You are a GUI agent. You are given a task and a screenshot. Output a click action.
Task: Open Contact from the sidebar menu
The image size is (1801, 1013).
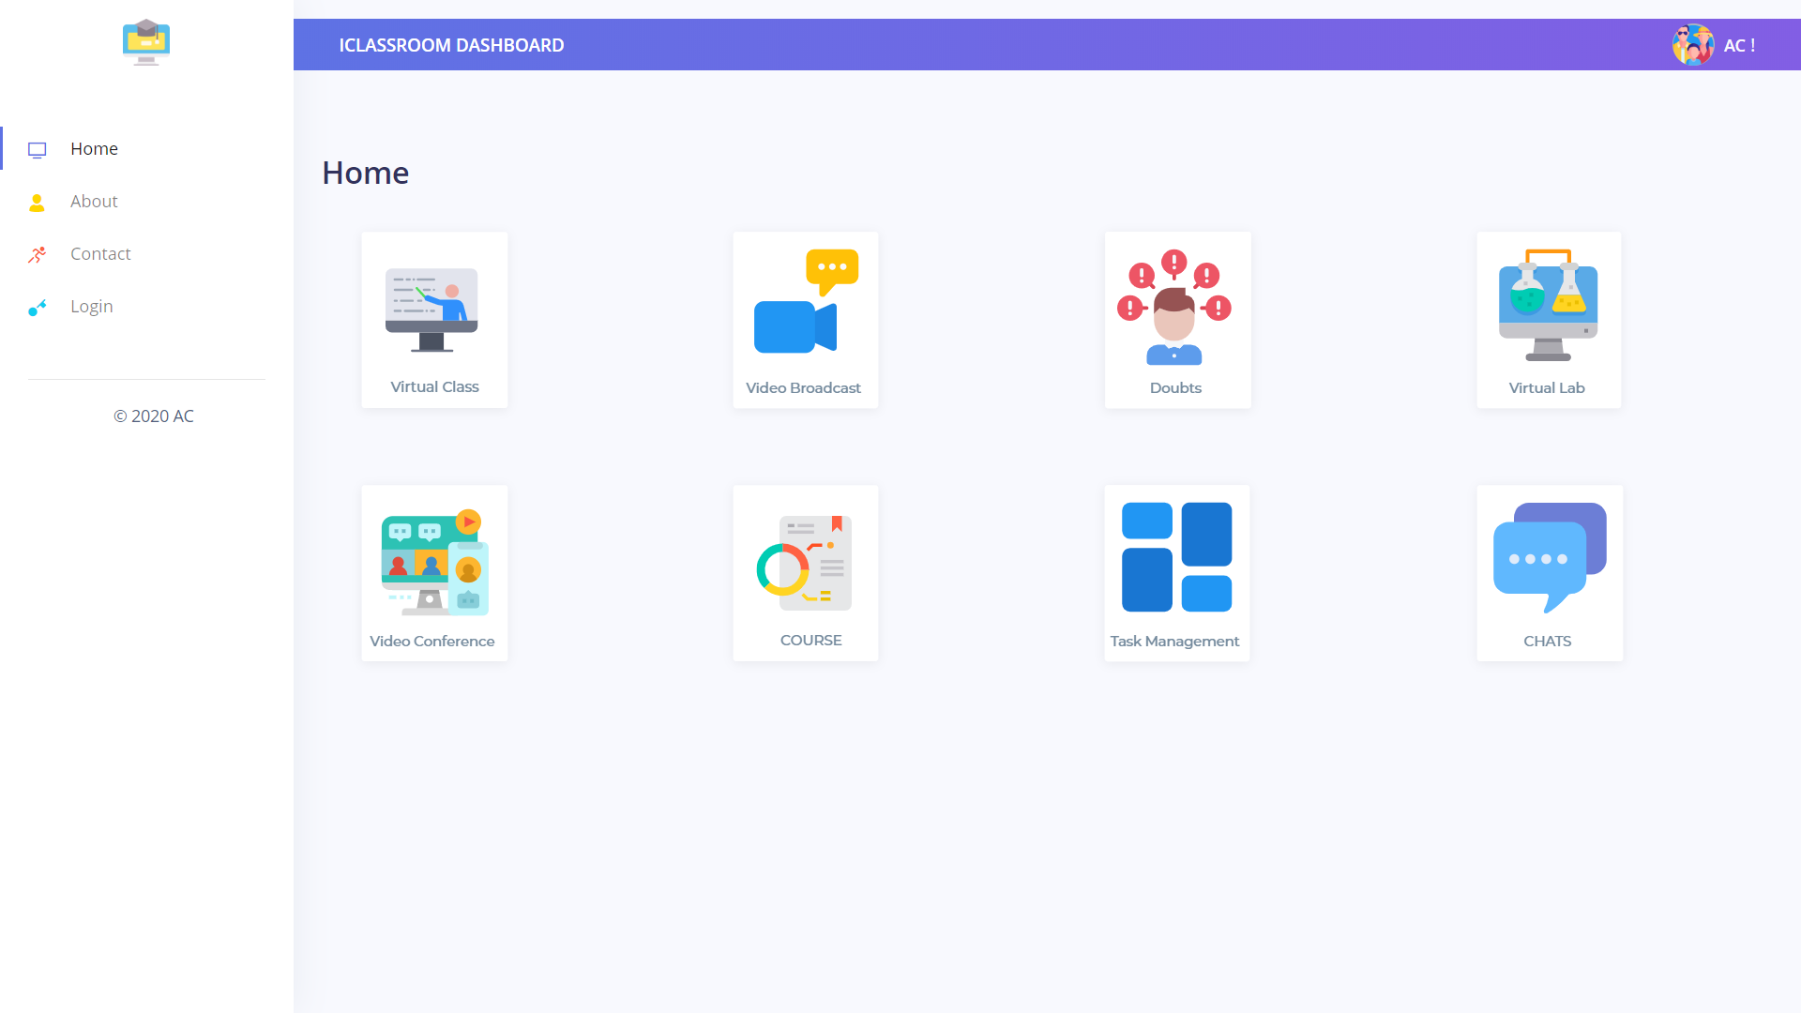click(100, 254)
